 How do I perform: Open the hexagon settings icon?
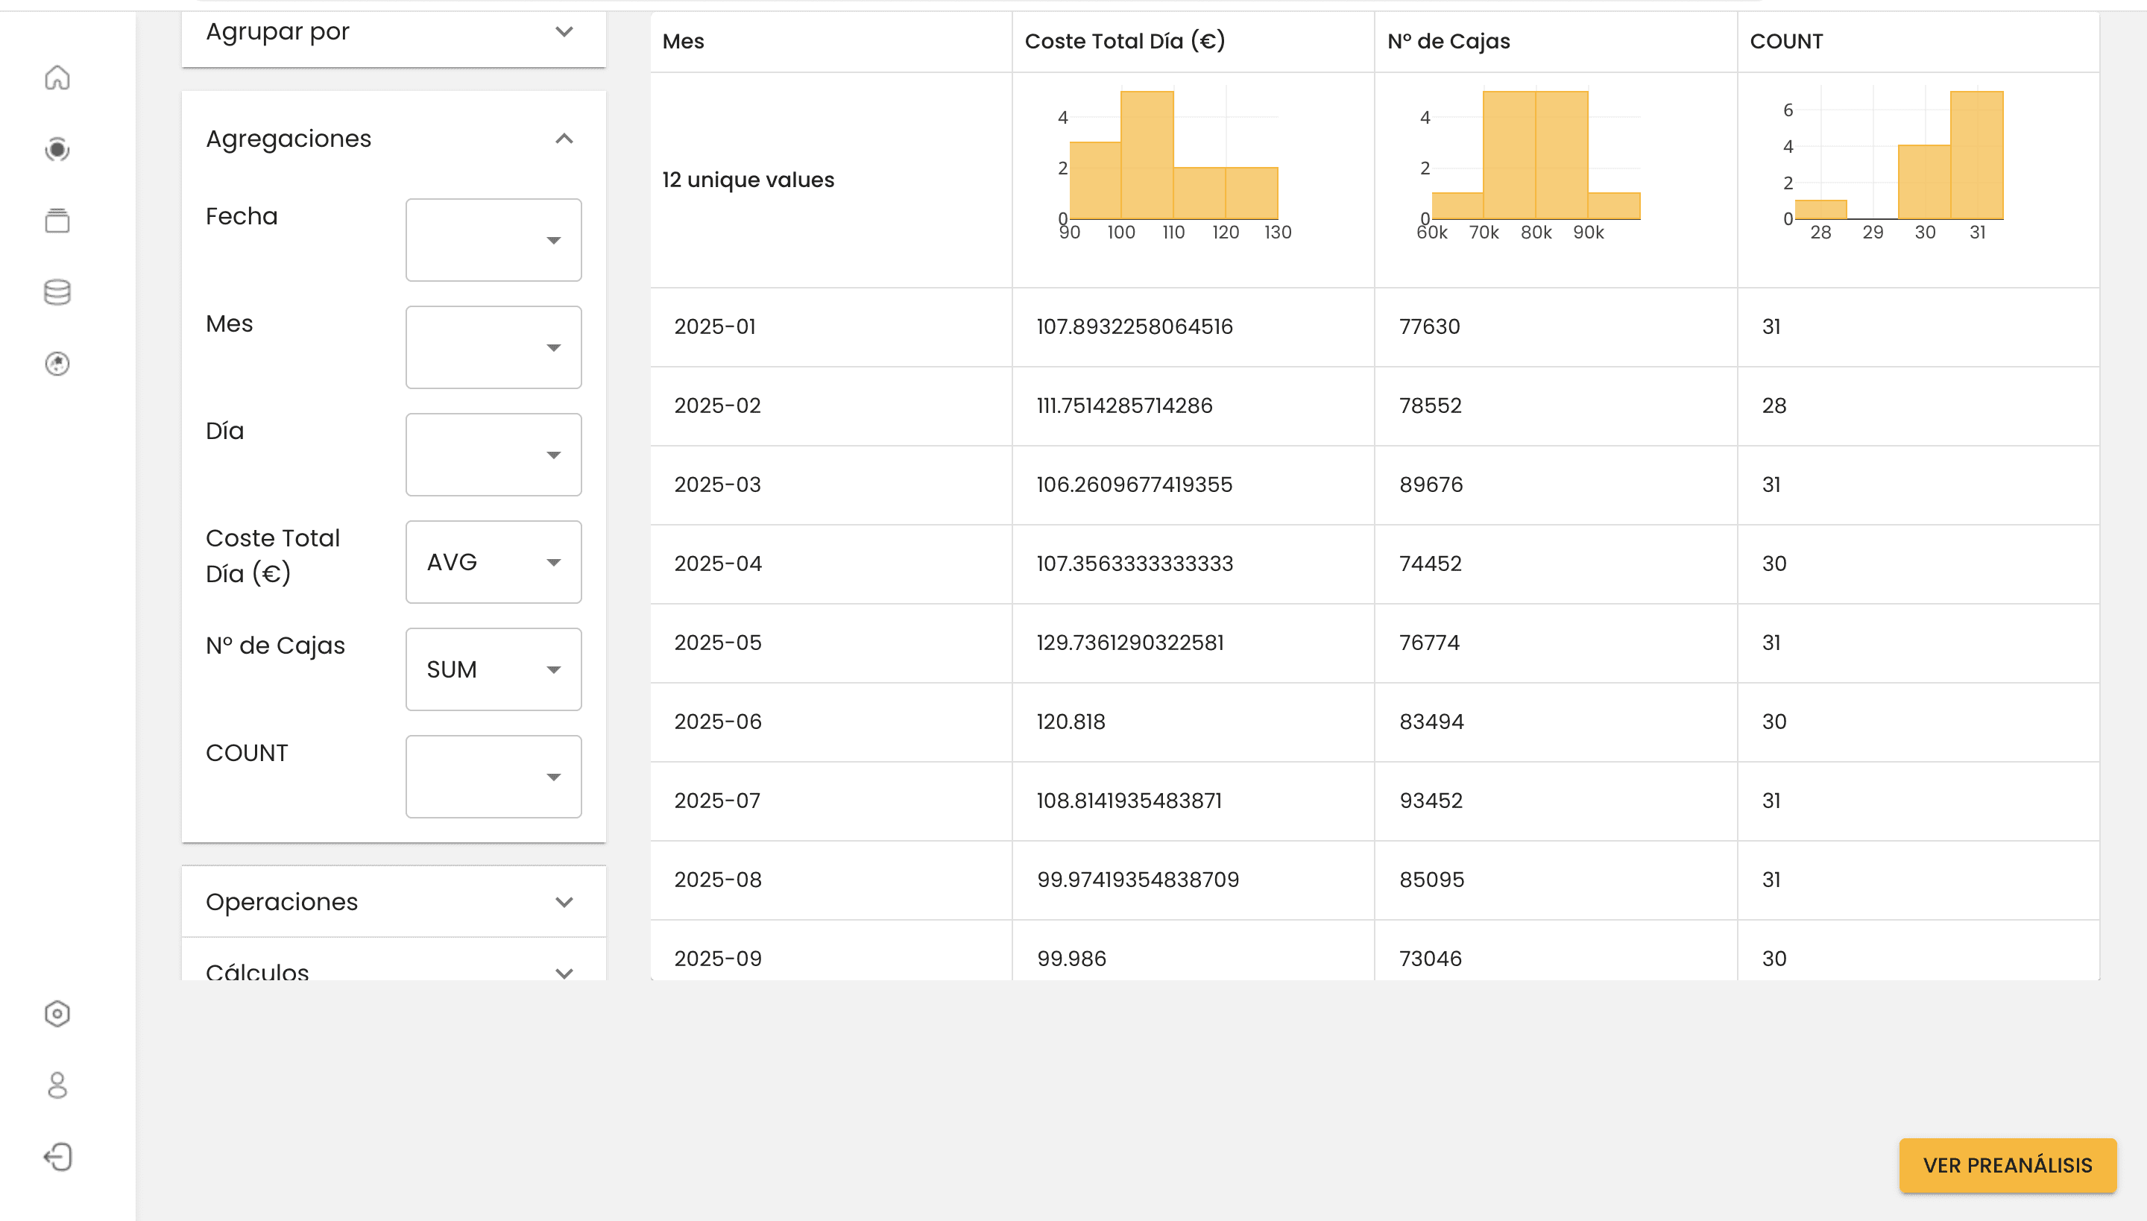[x=57, y=1014]
